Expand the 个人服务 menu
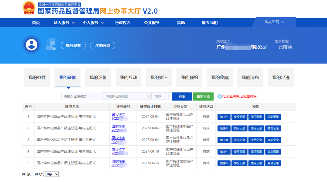 [93, 23]
